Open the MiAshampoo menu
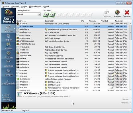The image size is (133, 113). (x=35, y=7)
